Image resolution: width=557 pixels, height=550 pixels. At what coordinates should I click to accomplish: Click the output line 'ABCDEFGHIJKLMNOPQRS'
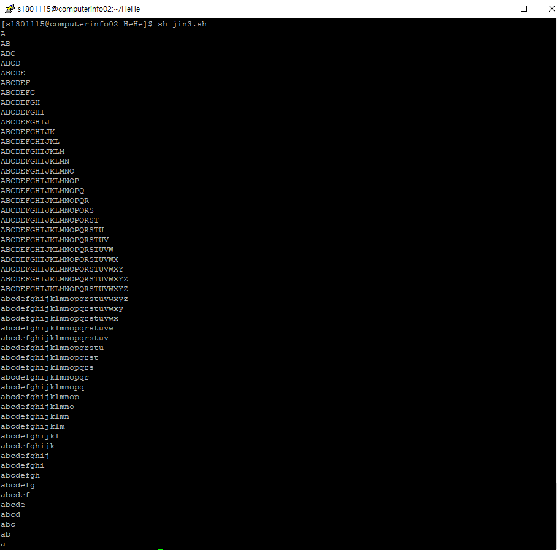[x=47, y=210]
